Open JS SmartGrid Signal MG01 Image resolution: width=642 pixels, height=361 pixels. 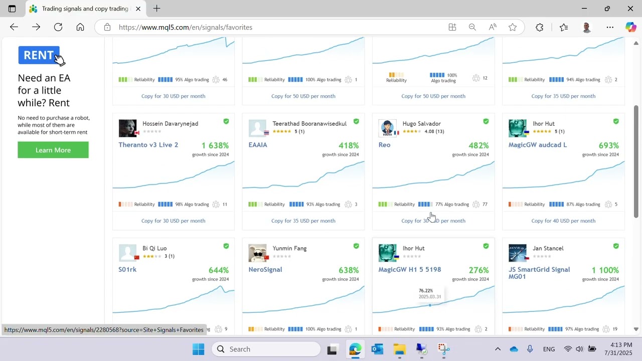[539, 273]
